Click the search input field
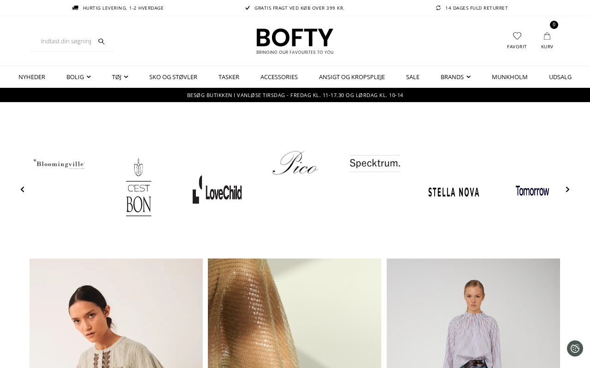 point(66,41)
